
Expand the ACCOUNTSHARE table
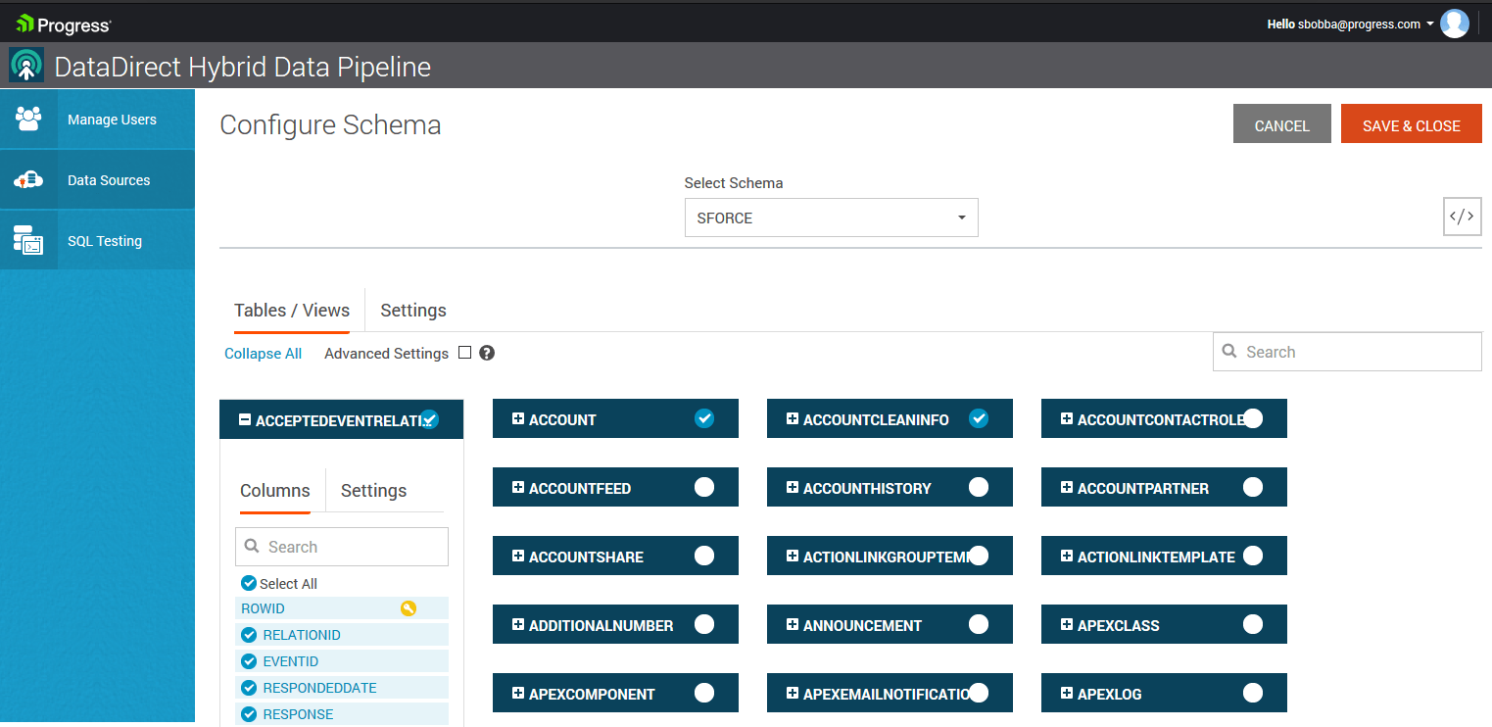518,557
